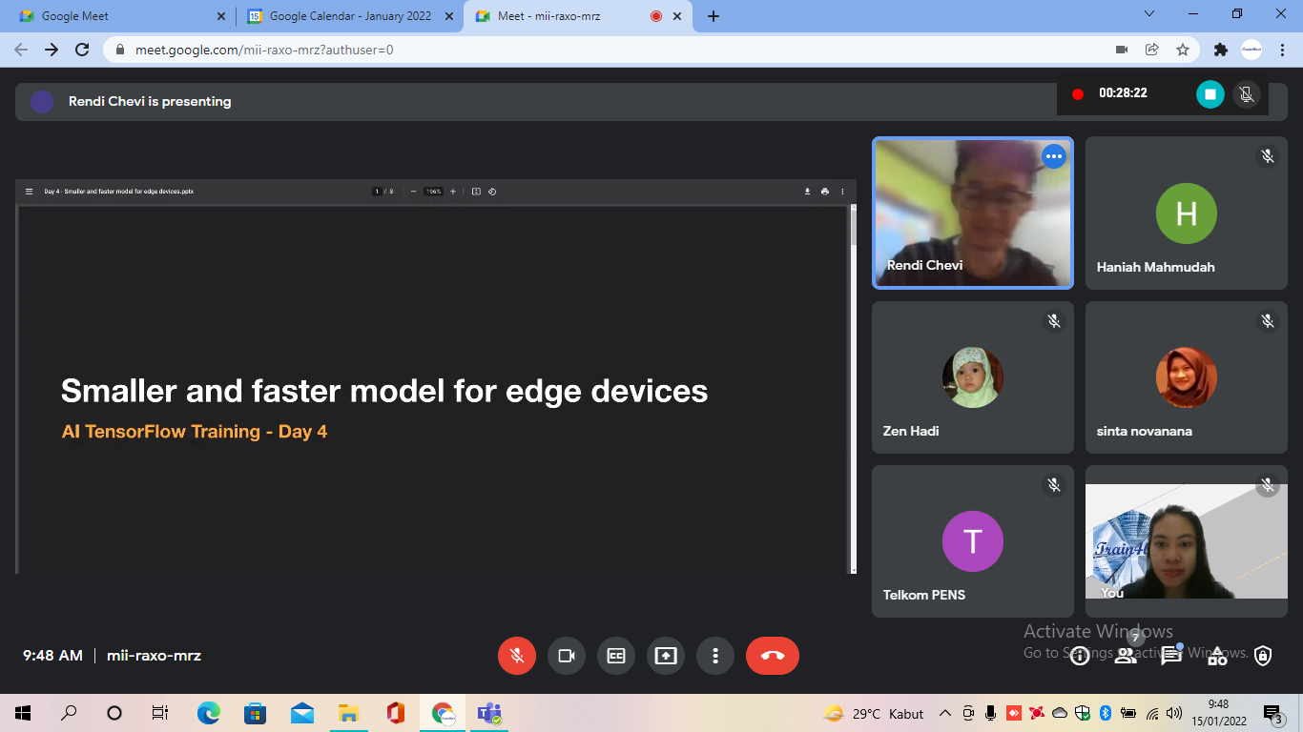This screenshot has width=1303, height=732.
Task: Turn on closed captions
Action: tap(616, 656)
